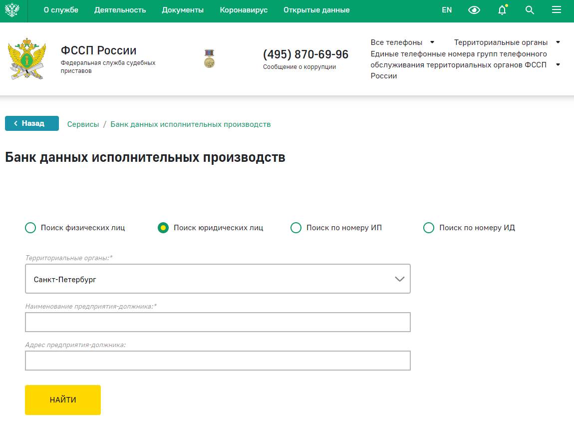
Task: Click the eagle emblem icon in the top bar
Action: (x=12, y=10)
